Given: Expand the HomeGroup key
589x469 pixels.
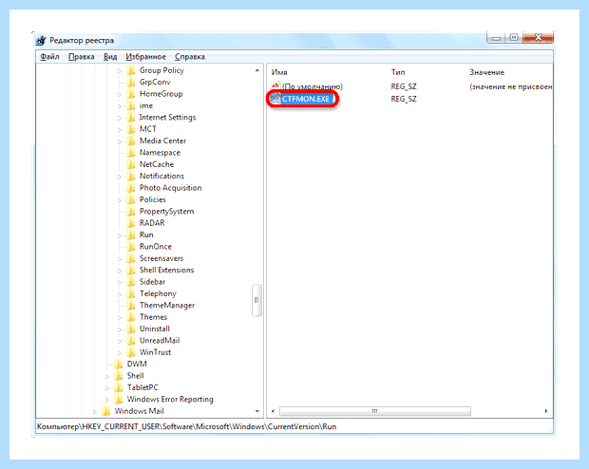Looking at the screenshot, I should tap(120, 94).
